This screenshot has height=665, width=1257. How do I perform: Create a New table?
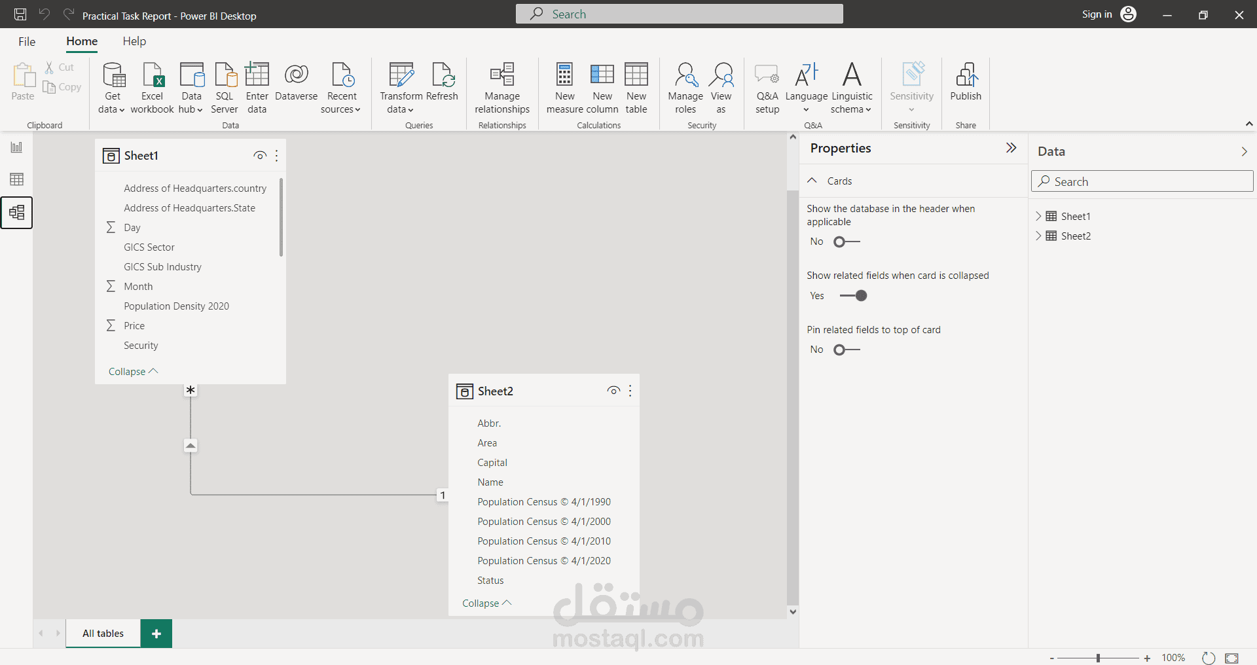tap(636, 88)
